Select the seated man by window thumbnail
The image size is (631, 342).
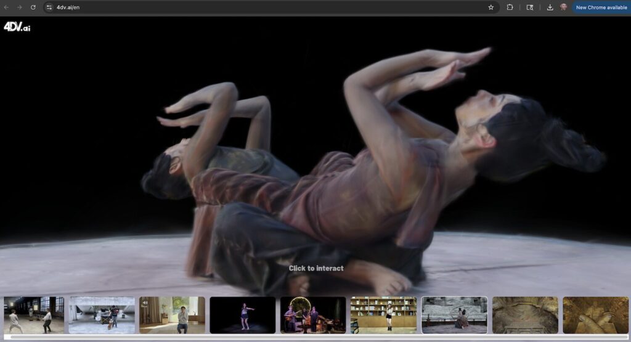173,315
